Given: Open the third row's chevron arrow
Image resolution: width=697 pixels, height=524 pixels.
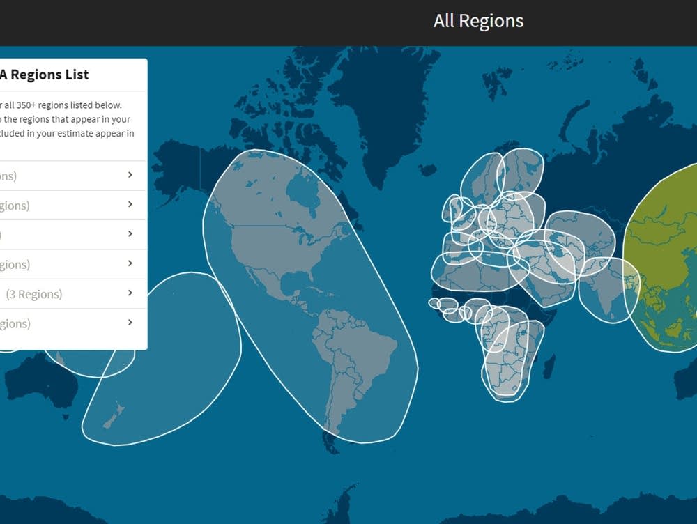Looking at the screenshot, I should click(x=130, y=234).
